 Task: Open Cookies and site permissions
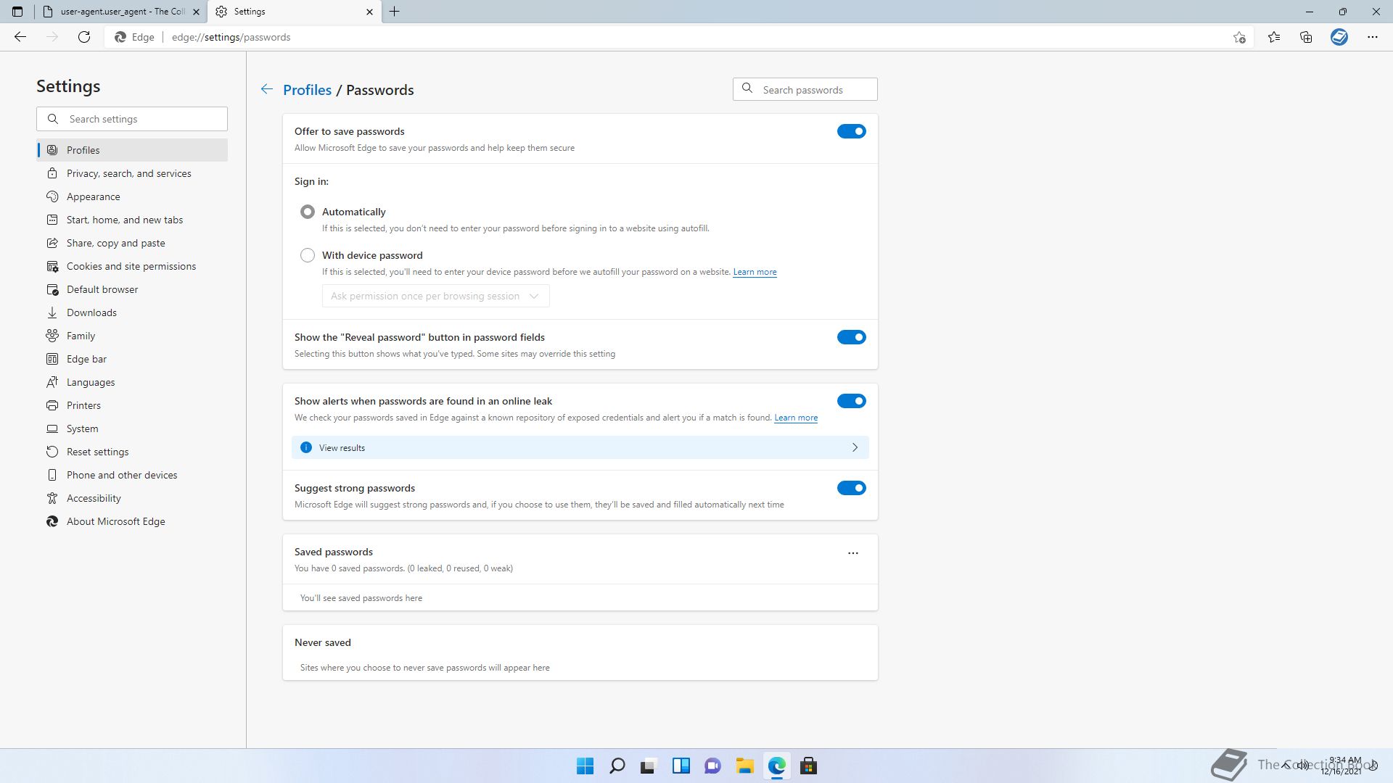click(132, 266)
